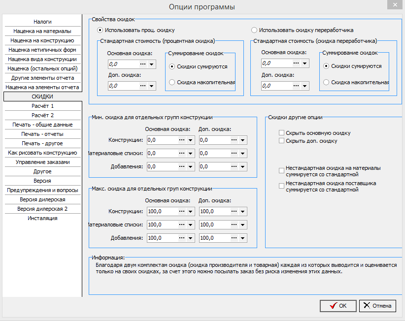Click ellipsis button for Доп. скидка percent discount
The height and width of the screenshot is (321, 405).
[143, 86]
